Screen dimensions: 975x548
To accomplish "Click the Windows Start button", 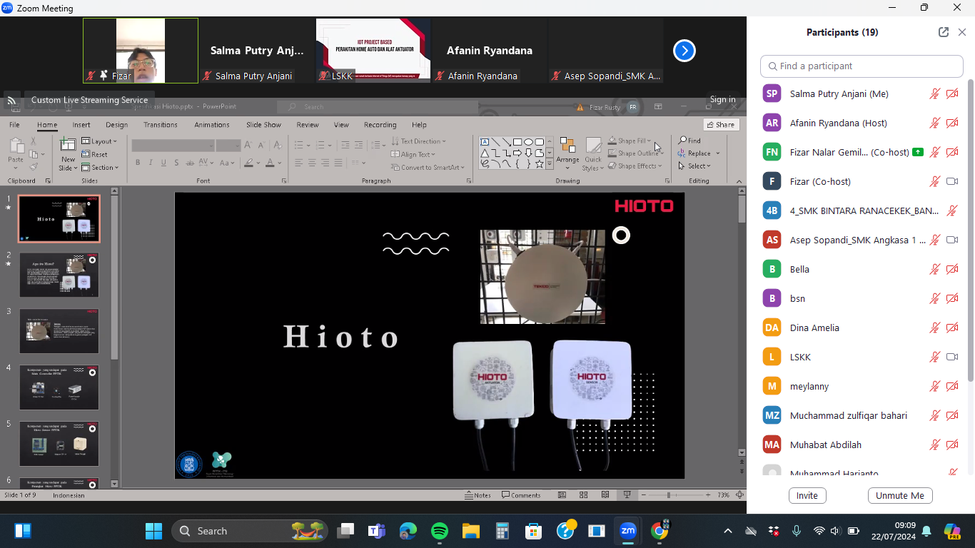I will tap(153, 531).
